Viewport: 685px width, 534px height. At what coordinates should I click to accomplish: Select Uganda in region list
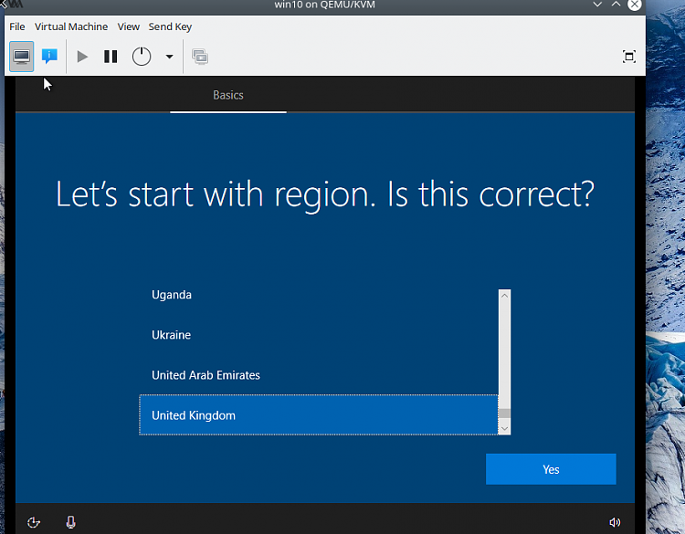(x=319, y=295)
